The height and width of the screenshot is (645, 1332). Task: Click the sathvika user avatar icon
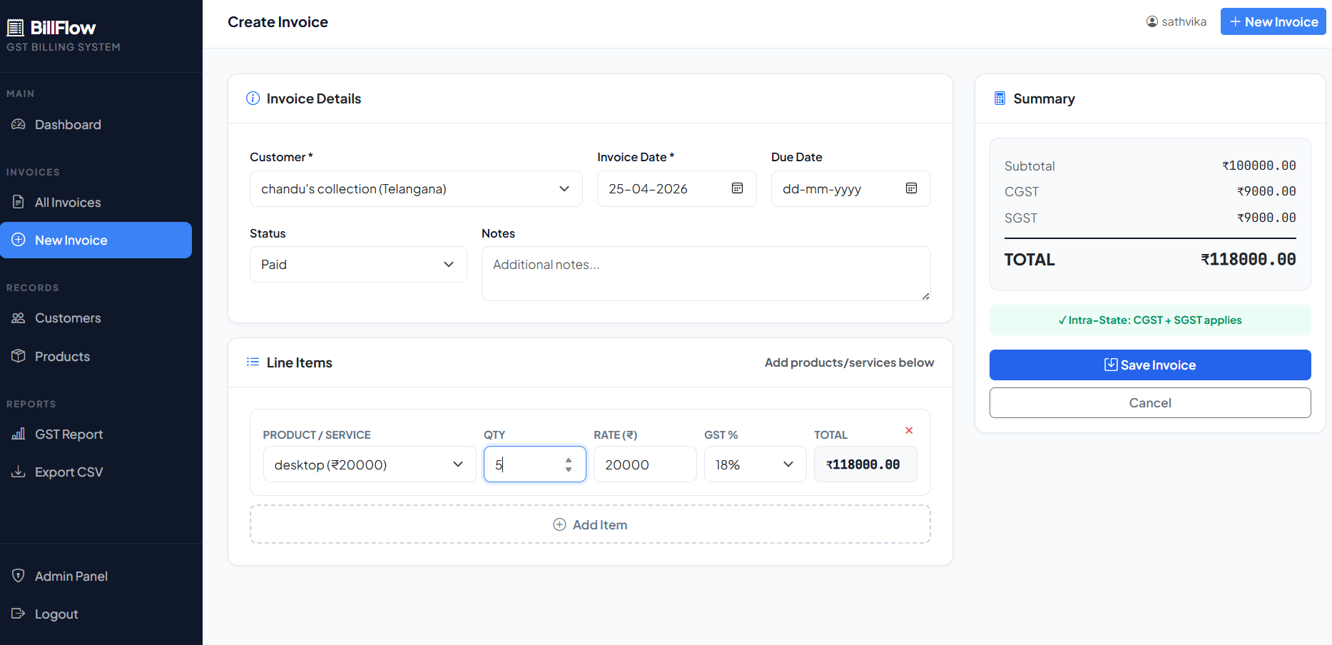click(x=1152, y=21)
